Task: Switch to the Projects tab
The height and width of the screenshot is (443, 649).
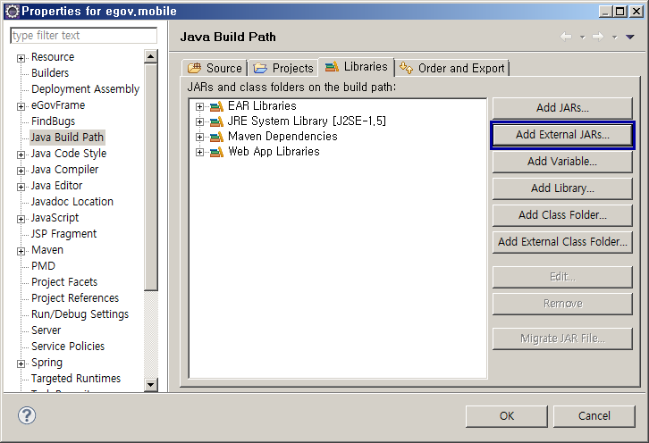Action: pos(283,68)
